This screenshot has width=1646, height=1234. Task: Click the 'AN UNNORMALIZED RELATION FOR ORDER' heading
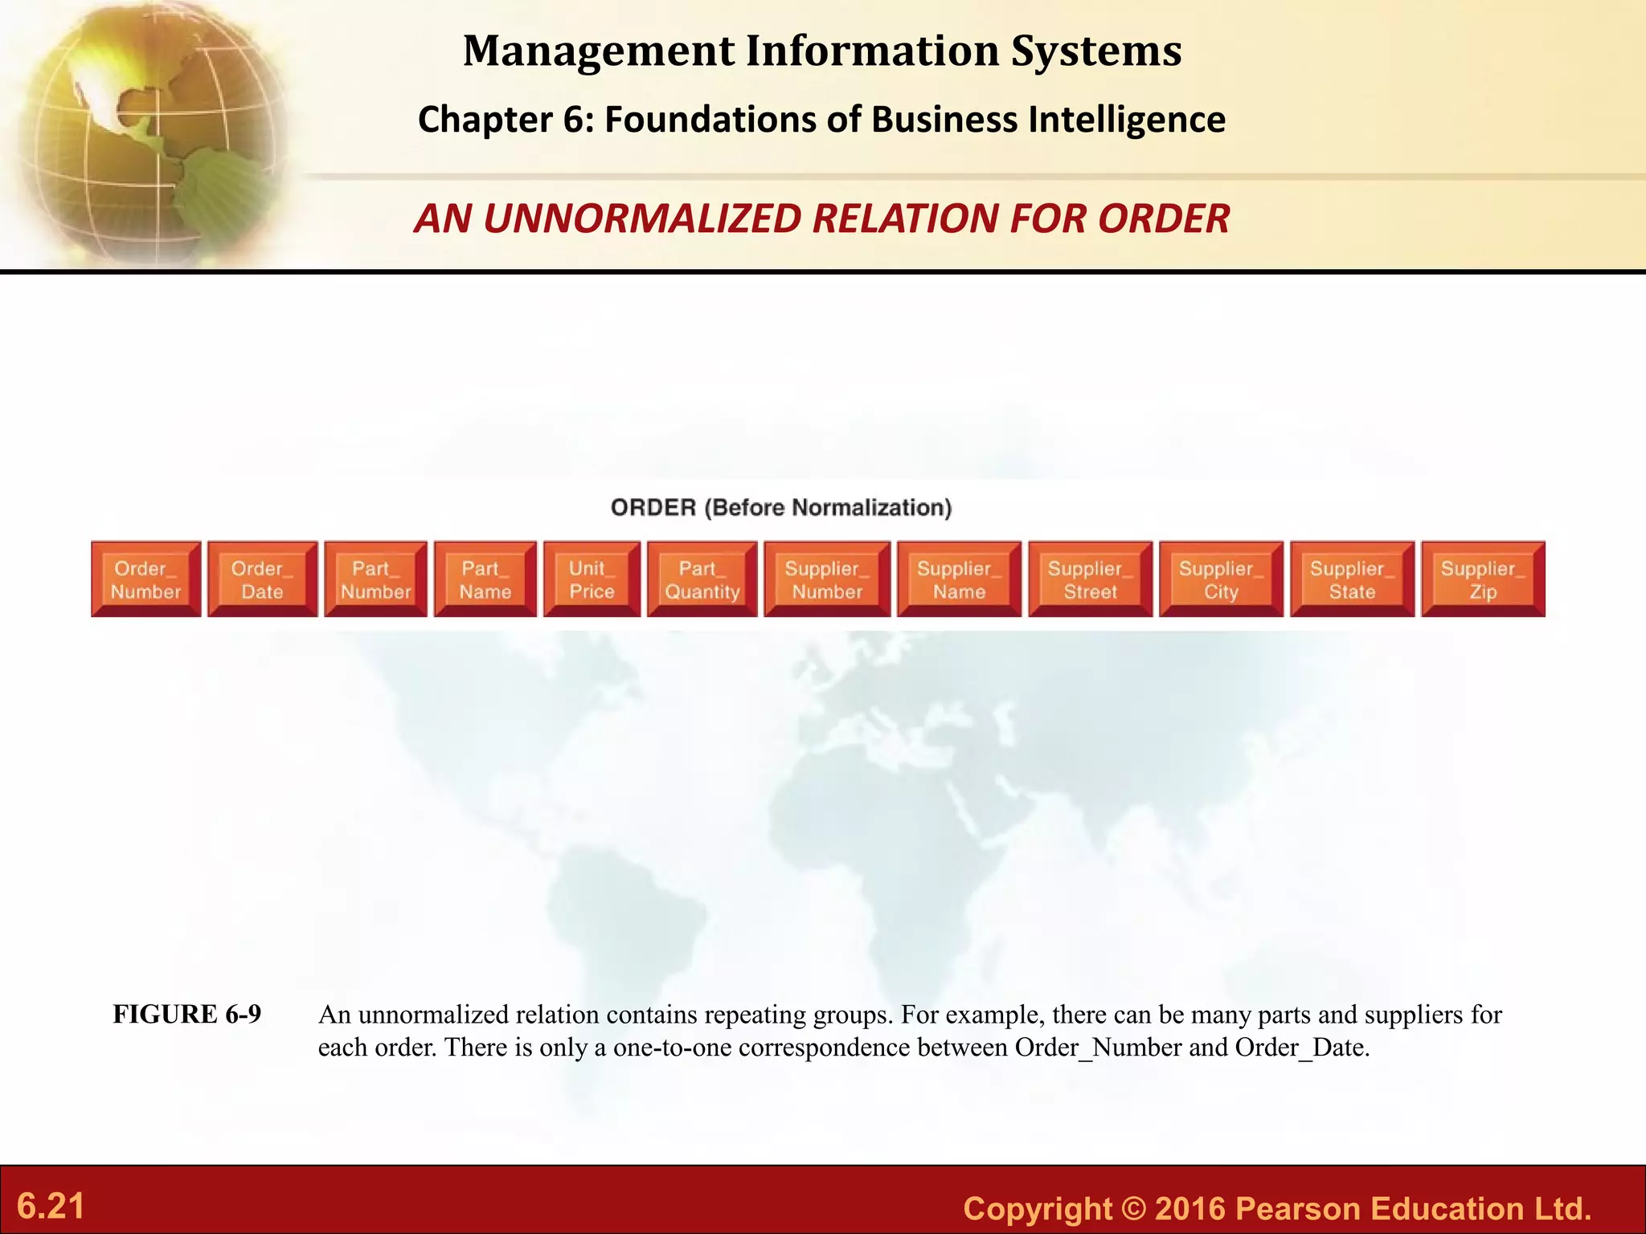point(822,219)
